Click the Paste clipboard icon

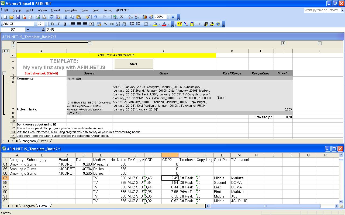(78, 17)
